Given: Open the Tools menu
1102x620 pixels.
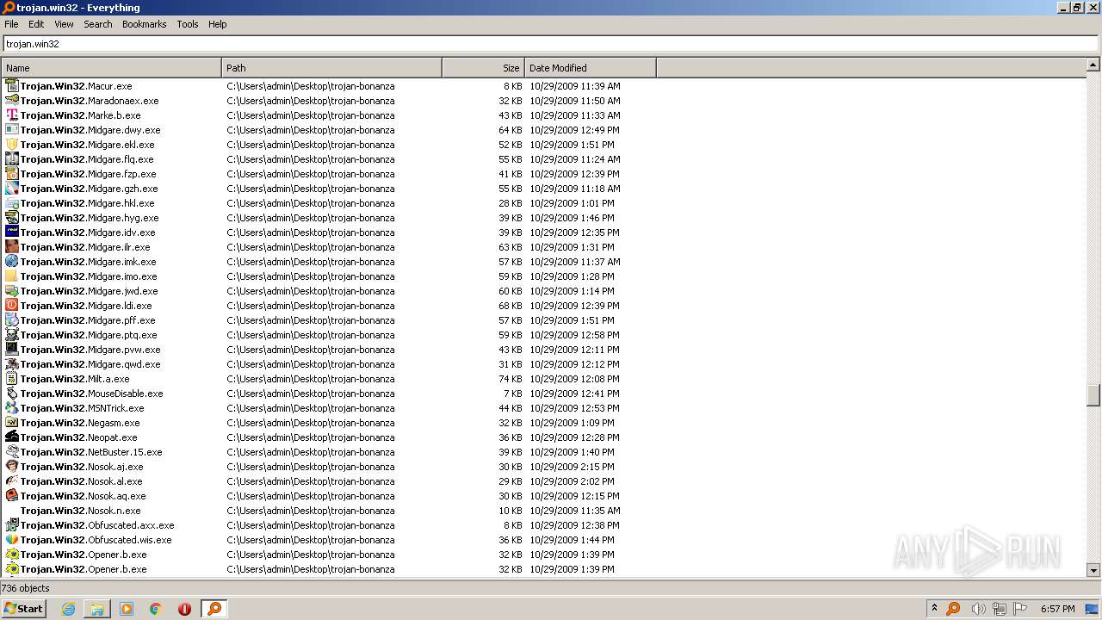Looking at the screenshot, I should 188,24.
